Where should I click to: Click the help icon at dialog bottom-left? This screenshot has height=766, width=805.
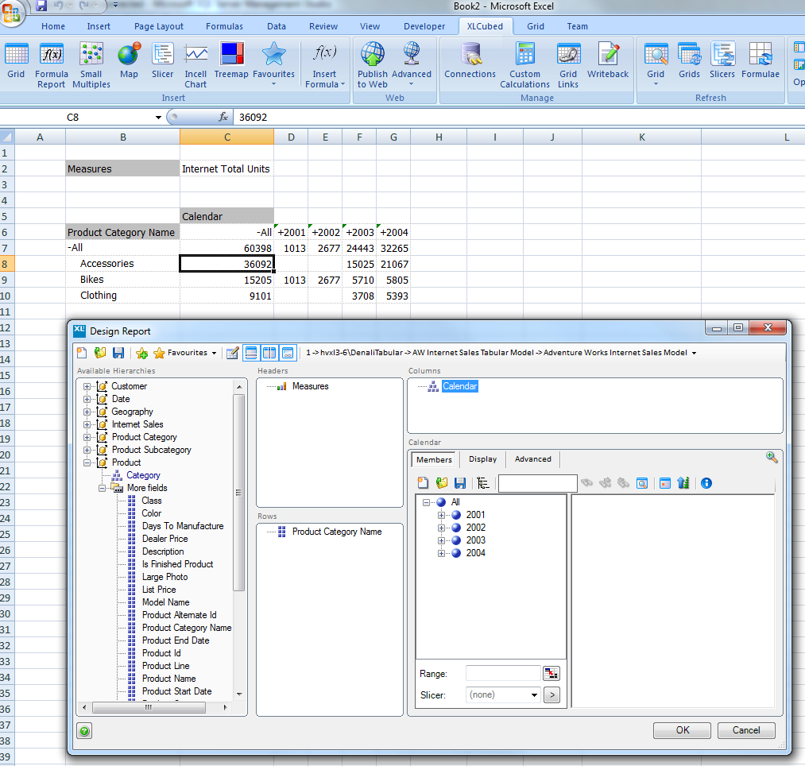click(84, 730)
